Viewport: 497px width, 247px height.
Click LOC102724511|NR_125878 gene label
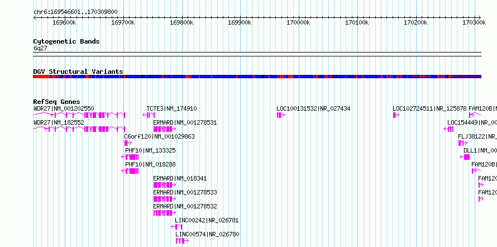click(x=429, y=109)
